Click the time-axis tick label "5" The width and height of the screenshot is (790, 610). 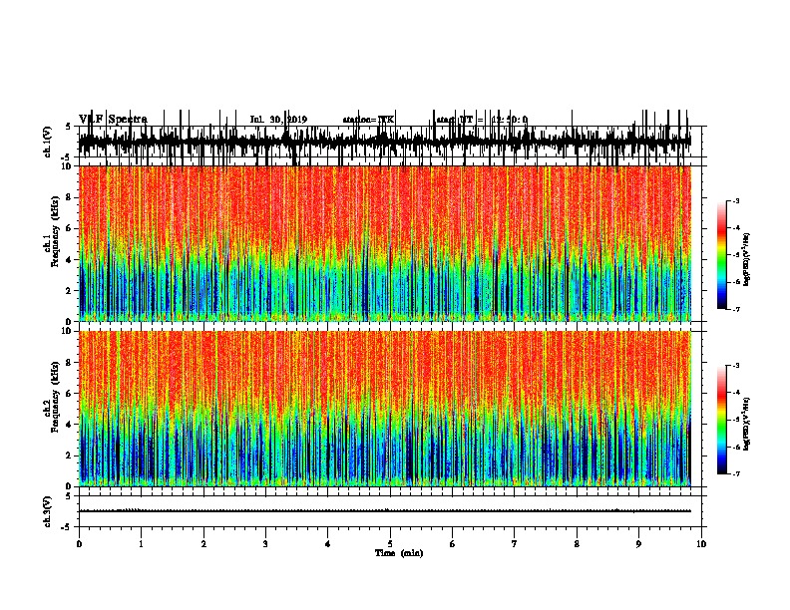click(390, 544)
